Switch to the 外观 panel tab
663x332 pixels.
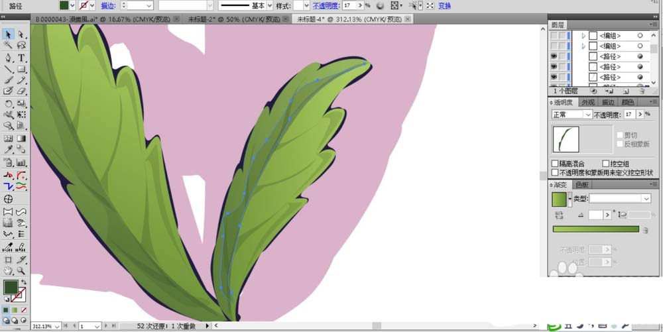[x=587, y=102]
